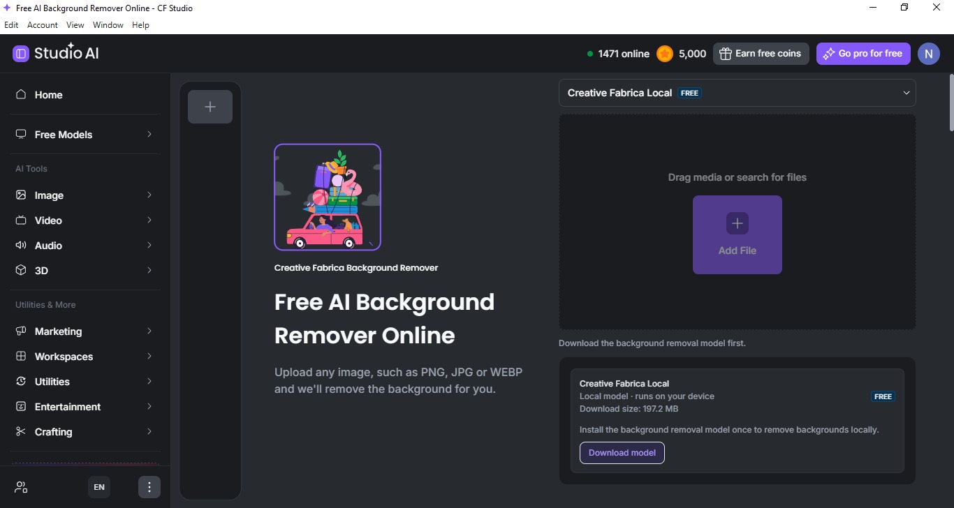Open the Help menu

(140, 25)
